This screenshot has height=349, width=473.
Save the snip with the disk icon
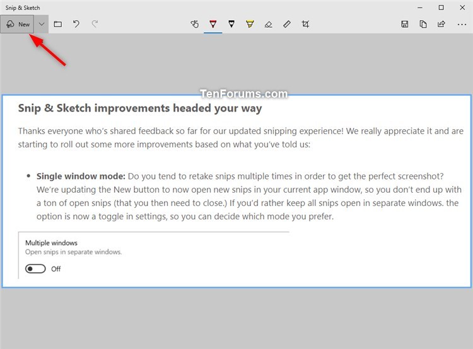(404, 24)
